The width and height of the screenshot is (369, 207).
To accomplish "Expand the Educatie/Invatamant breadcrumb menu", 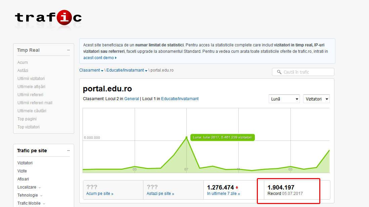I will click(127, 70).
